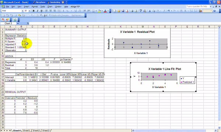Screen dimensions: 221x132
Task: Switch to the Sheet2 tab
Action: tap(36, 131)
